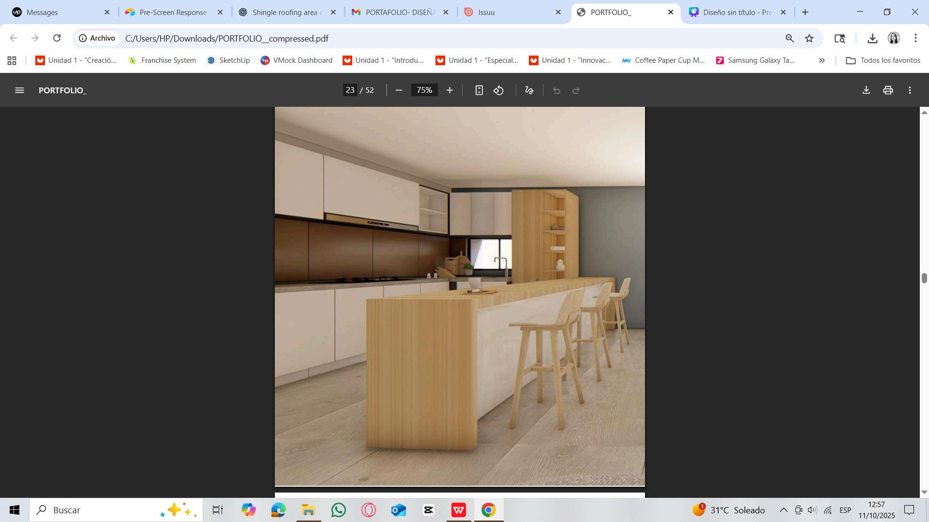Bookmark this page with star icon
The image size is (929, 522).
click(809, 38)
